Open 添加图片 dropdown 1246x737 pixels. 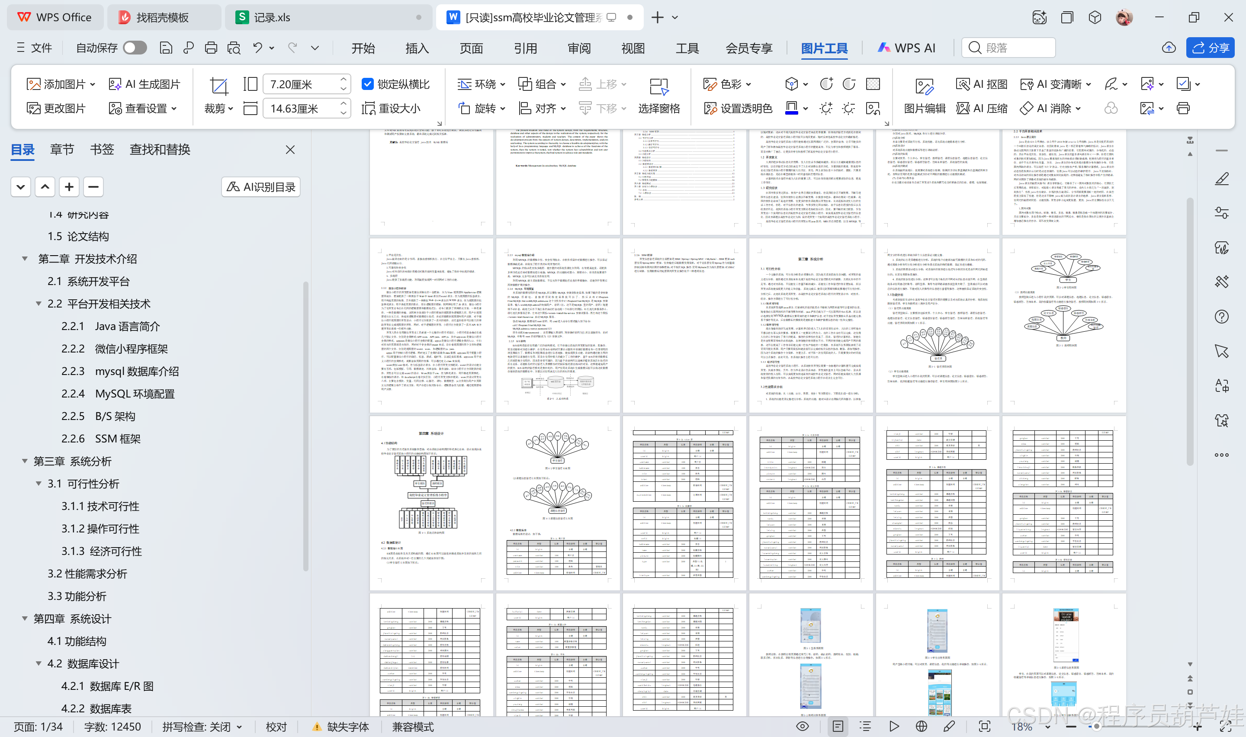point(93,84)
